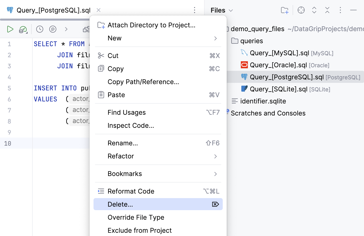Screen dimensions: 364x236
Task: Create a new folder in the Files panel
Action: [x=284, y=10]
